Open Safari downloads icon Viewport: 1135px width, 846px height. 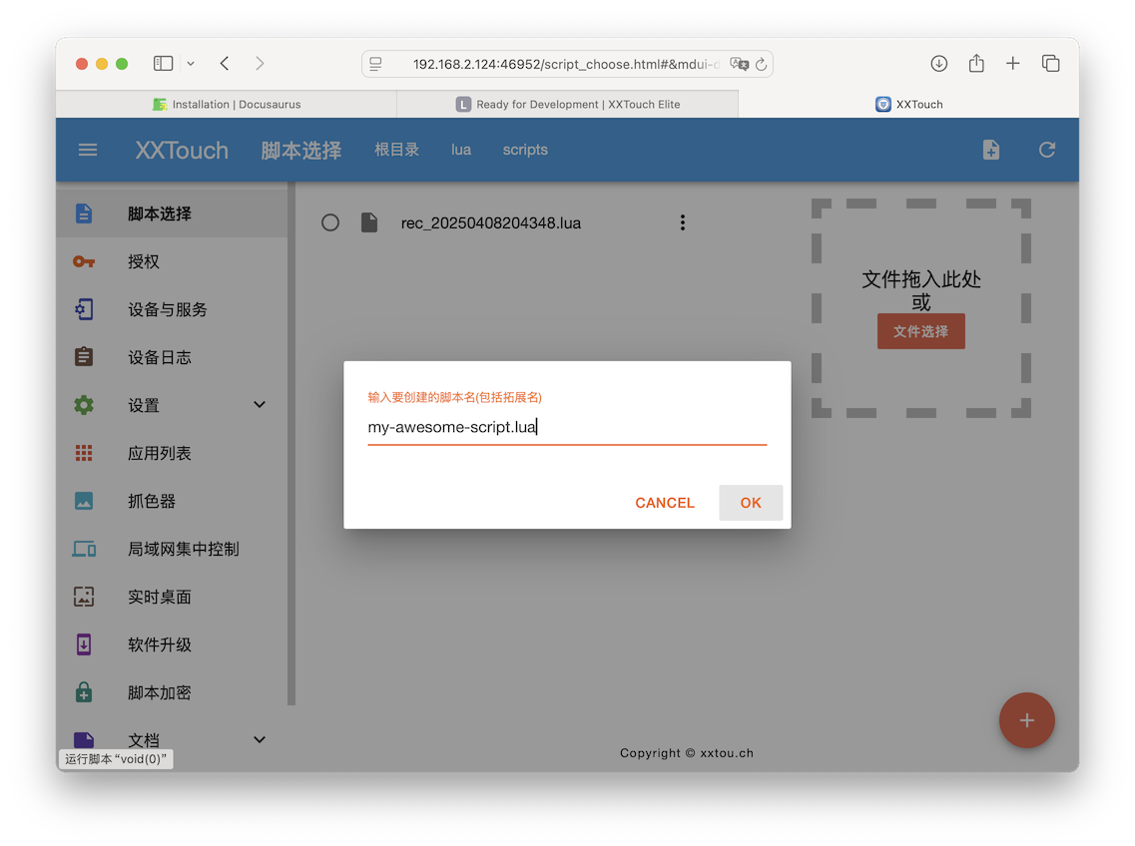938,64
